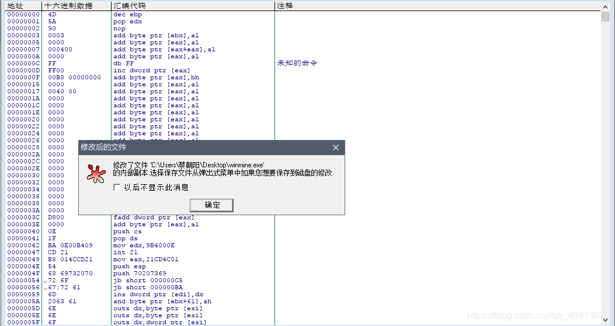Select the 'int 21' instruction

[126, 253]
